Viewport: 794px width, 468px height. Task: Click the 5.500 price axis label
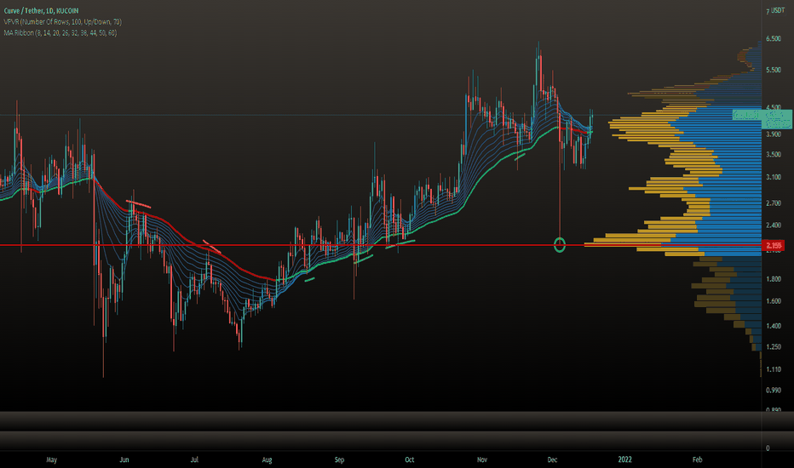coord(774,70)
